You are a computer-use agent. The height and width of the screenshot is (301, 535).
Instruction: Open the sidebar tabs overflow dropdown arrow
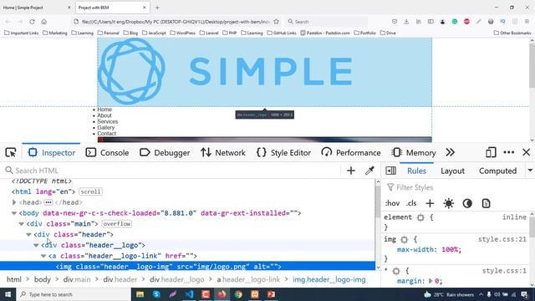[x=530, y=171]
